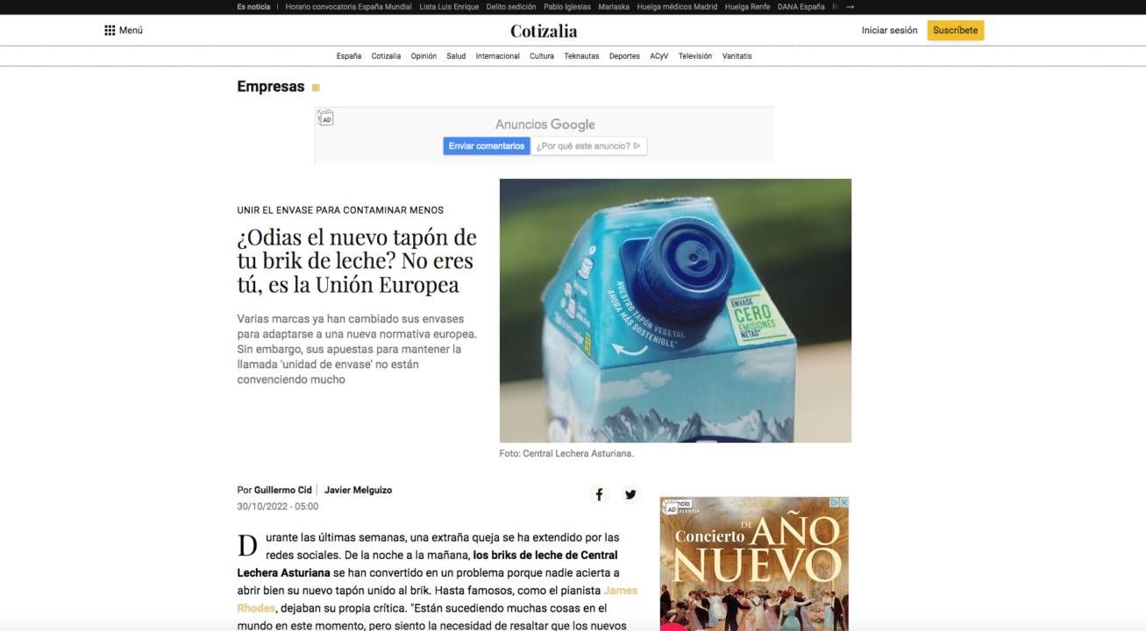Click author Guillermo Cid

tap(282, 490)
